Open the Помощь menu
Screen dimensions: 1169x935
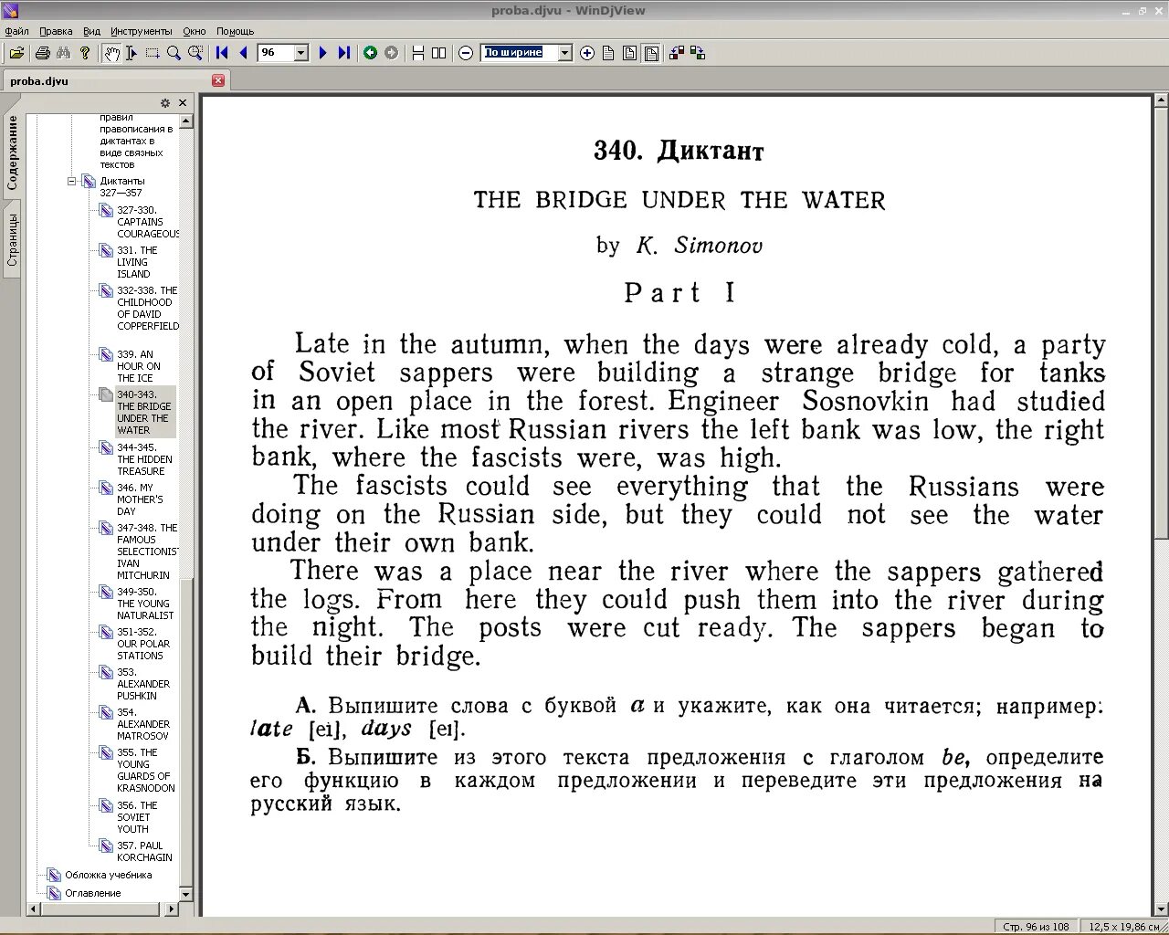coord(236,31)
